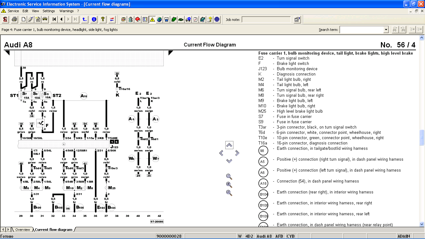Zoom in with the plus magnifier

coord(229,184)
